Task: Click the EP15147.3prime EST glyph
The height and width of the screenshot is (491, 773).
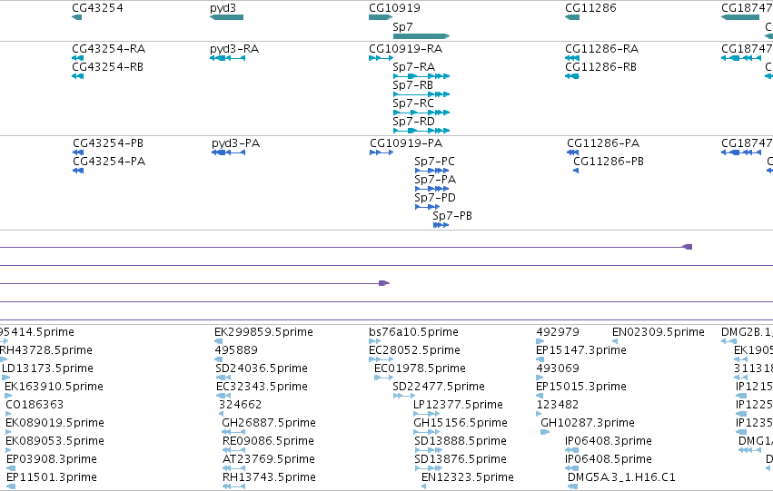Action: coord(540,359)
